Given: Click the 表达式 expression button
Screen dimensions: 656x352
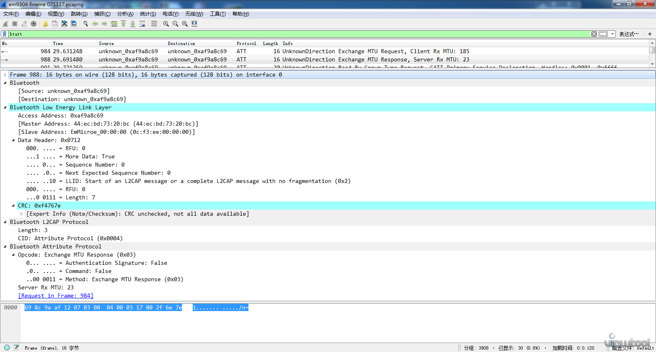Looking at the screenshot, I should click(629, 34).
